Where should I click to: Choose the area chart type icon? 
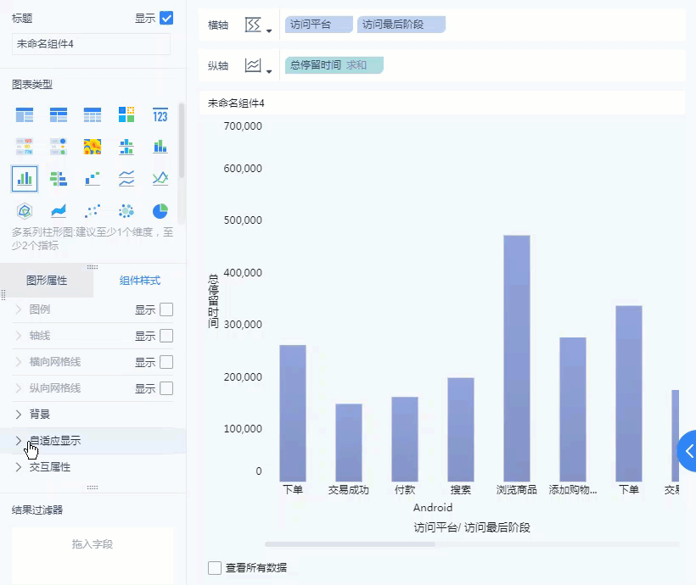pyautogui.click(x=59, y=211)
